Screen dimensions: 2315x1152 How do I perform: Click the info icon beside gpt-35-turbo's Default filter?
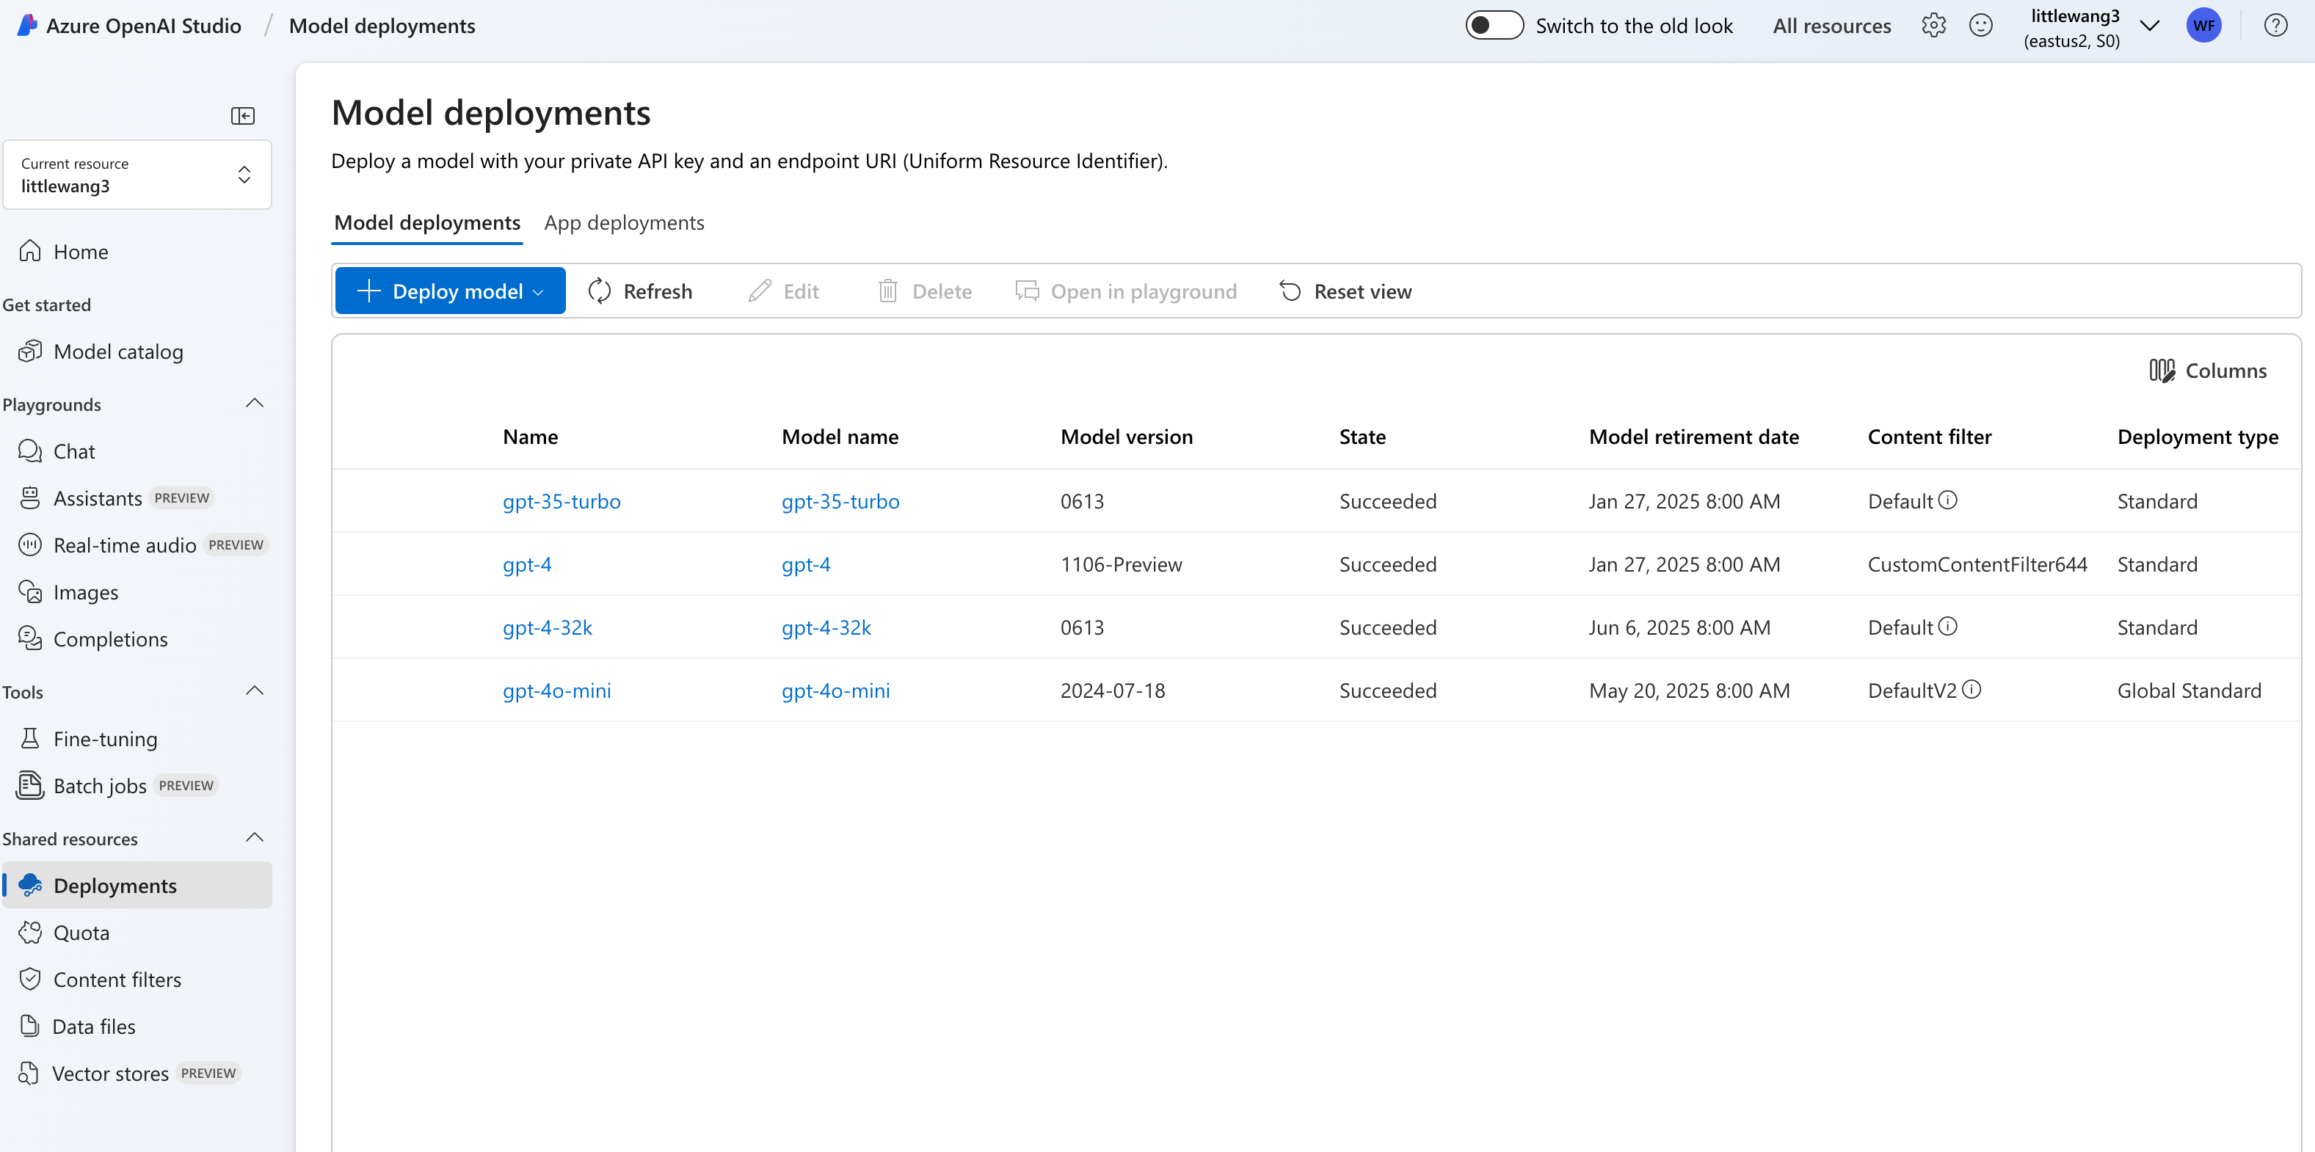[x=1947, y=500]
